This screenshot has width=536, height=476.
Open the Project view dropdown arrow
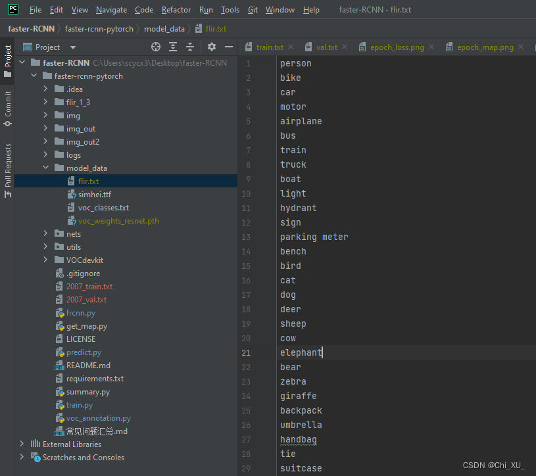tap(73, 47)
